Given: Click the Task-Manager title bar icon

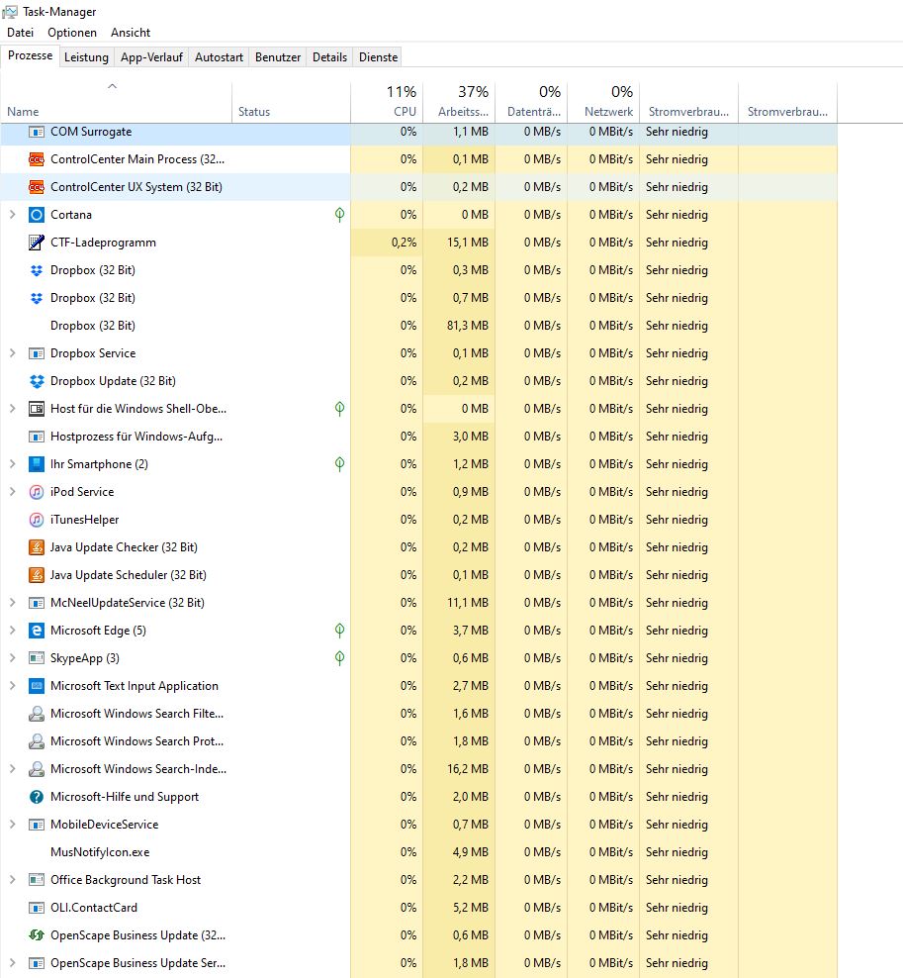Looking at the screenshot, I should [x=10, y=12].
